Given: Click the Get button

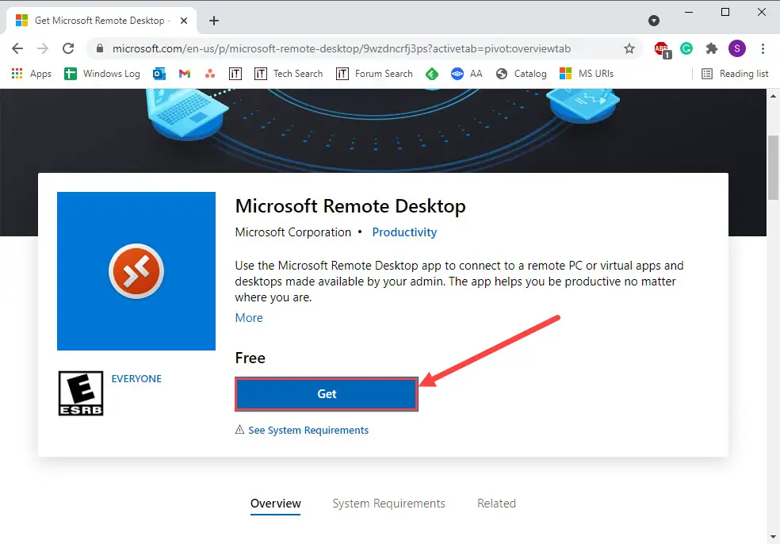Looking at the screenshot, I should pyautogui.click(x=327, y=393).
